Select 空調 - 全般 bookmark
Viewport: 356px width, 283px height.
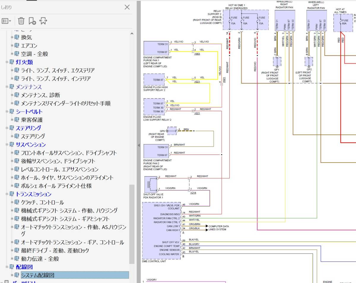click(x=34, y=54)
